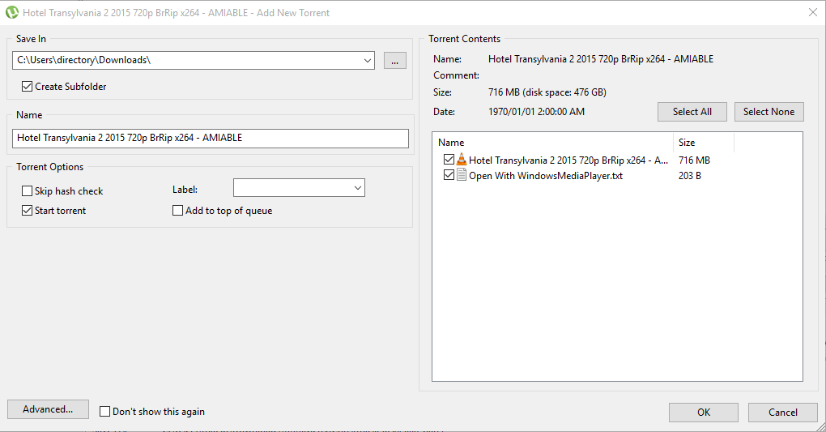Enable Add to top of queue

177,211
